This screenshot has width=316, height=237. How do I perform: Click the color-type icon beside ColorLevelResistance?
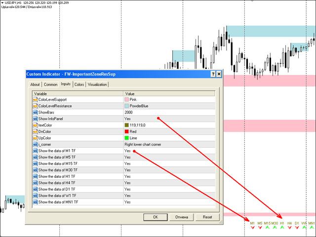tap(35, 106)
